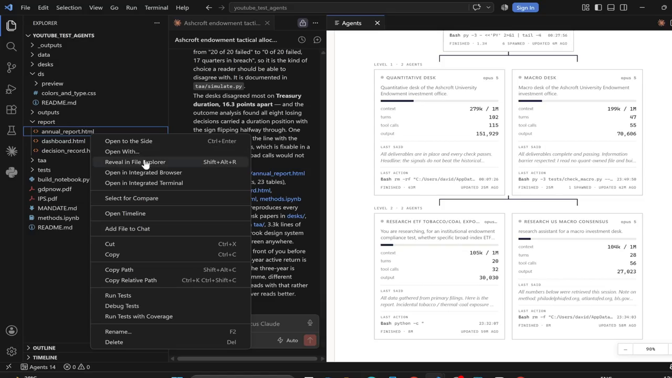Viewport: 672px width, 378px height.
Task: Open the Terminal menu
Action: point(156,8)
